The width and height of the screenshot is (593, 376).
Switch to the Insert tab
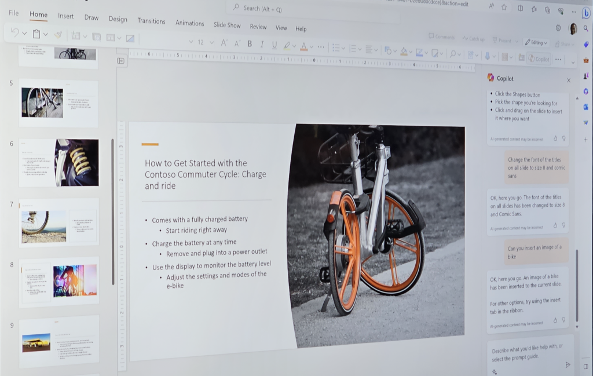click(66, 16)
